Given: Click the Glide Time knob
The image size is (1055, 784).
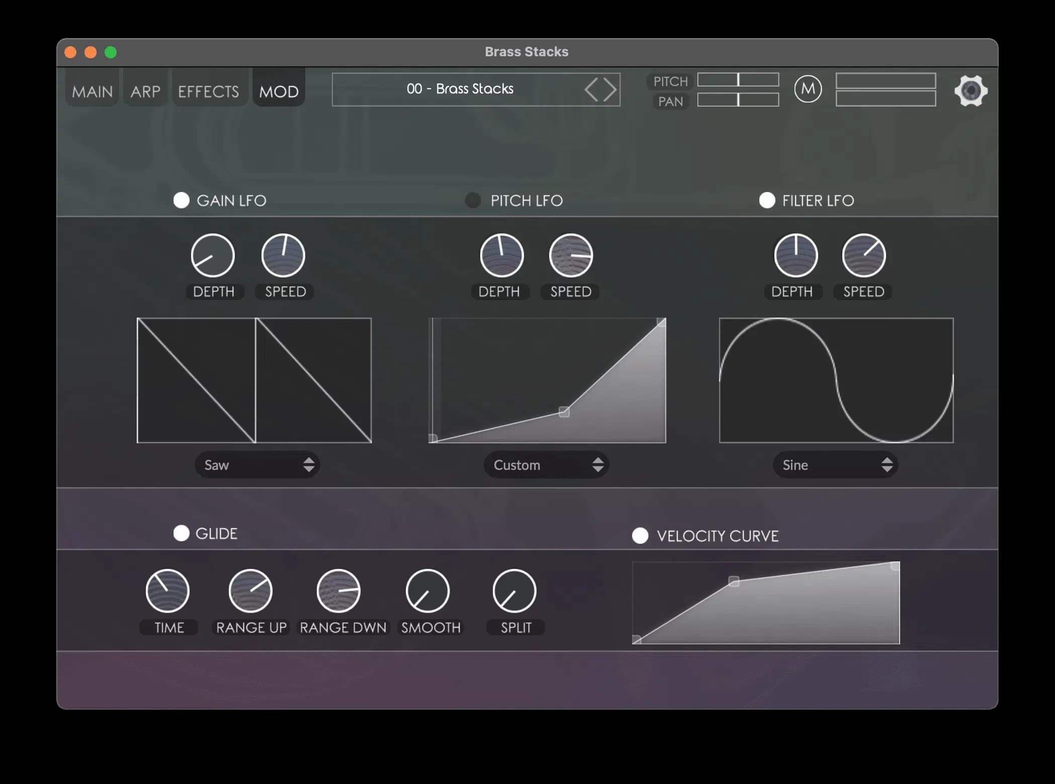Looking at the screenshot, I should tap(167, 591).
